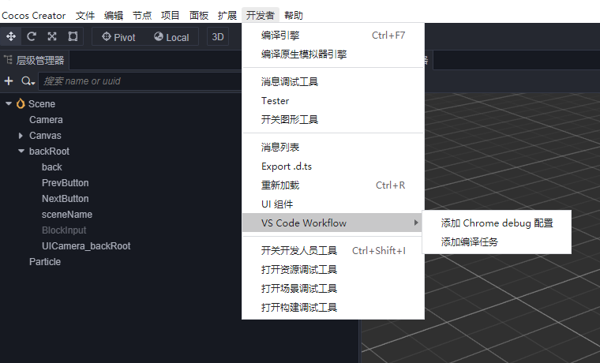Screen dimensions: 600x363
Task: Open 消息调试工具
Action: [333, 82]
